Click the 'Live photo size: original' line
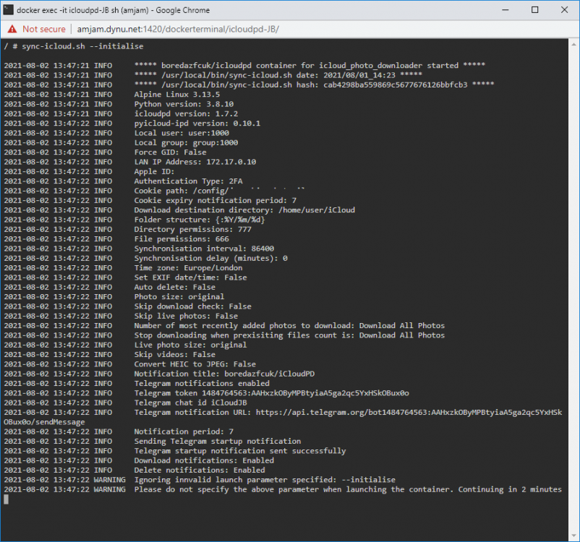This screenshot has width=580, height=542. (x=190, y=344)
